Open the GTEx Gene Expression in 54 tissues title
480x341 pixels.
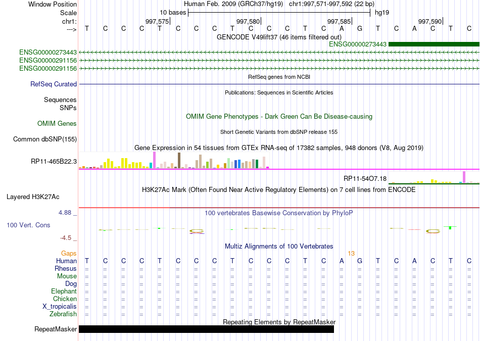[279, 148]
